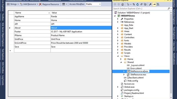Screen dimensions: 177x99
Task: Expand the App_Start folder
Action: pos(118,28)
